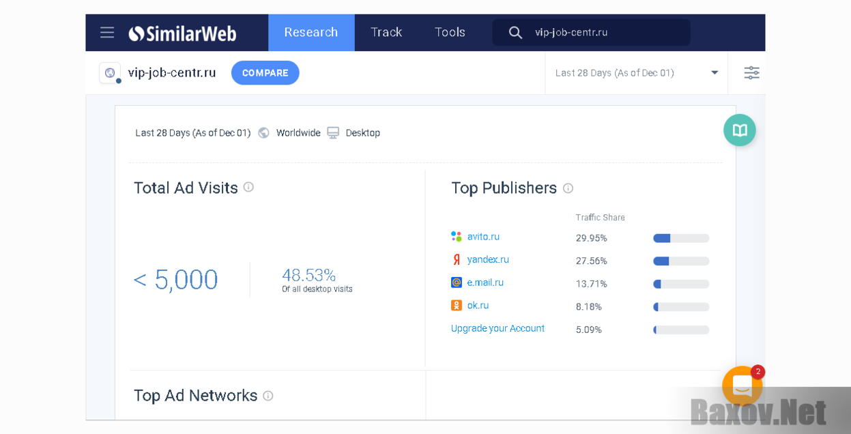Image resolution: width=851 pixels, height=434 pixels.
Task: Open the filter settings sliders icon
Action: coord(751,73)
